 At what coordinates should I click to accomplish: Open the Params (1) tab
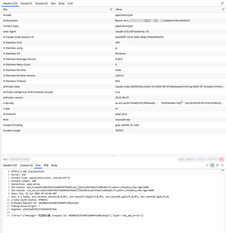[x=26, y=3]
